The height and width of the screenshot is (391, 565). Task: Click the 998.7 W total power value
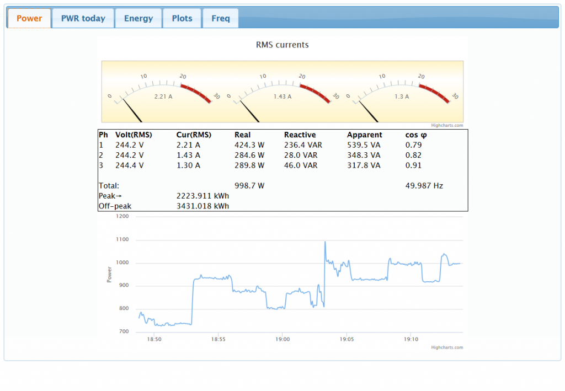249,186
